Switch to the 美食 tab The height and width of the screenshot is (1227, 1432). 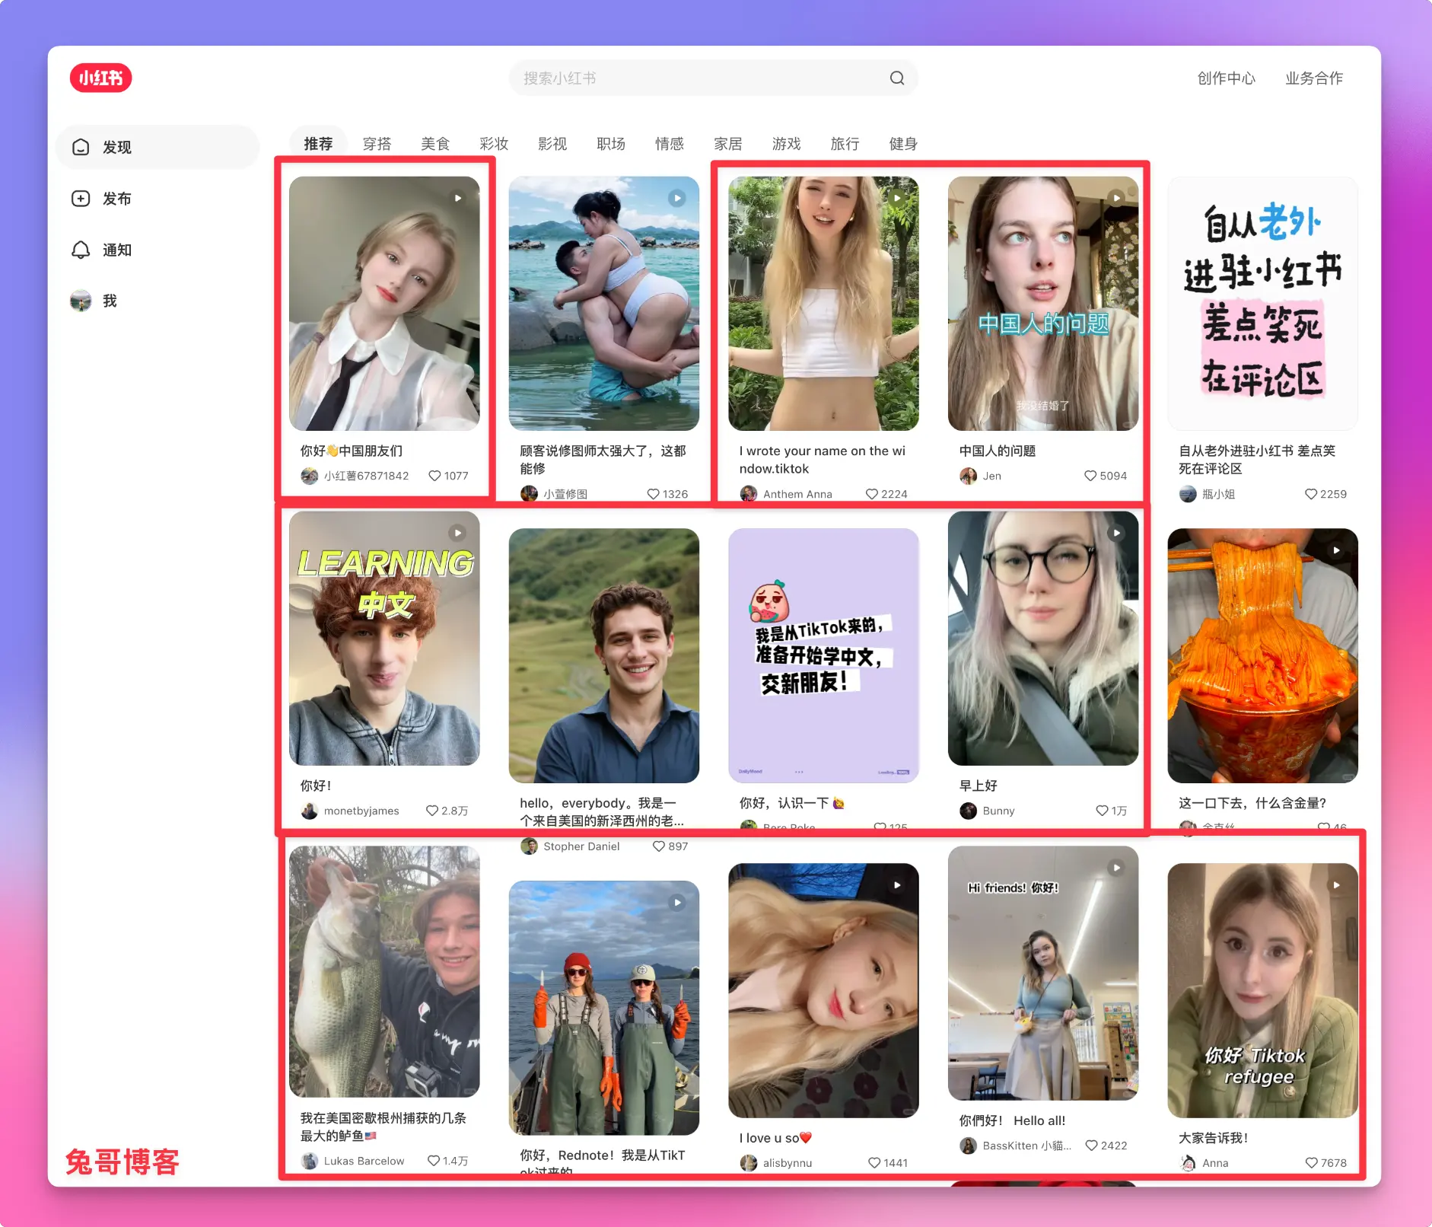435,144
